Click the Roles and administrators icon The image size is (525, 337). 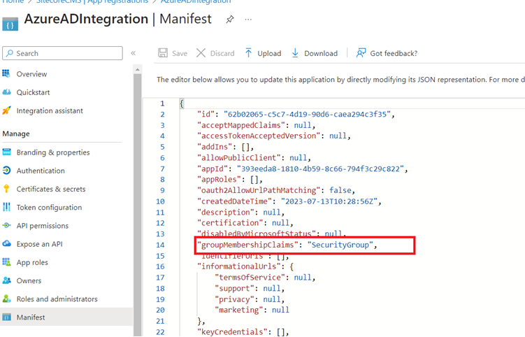(x=6, y=299)
